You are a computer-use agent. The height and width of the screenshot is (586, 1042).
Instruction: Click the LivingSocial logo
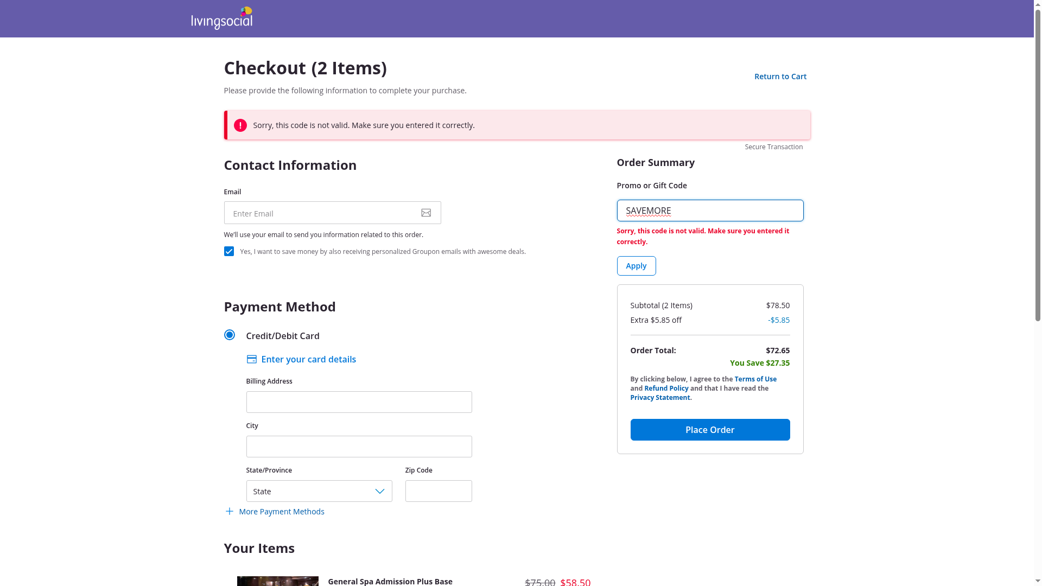click(221, 18)
